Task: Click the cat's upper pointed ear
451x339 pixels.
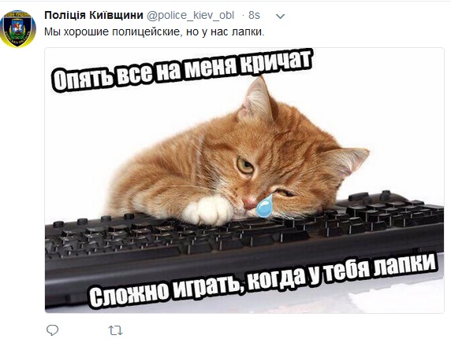Action: (x=255, y=99)
